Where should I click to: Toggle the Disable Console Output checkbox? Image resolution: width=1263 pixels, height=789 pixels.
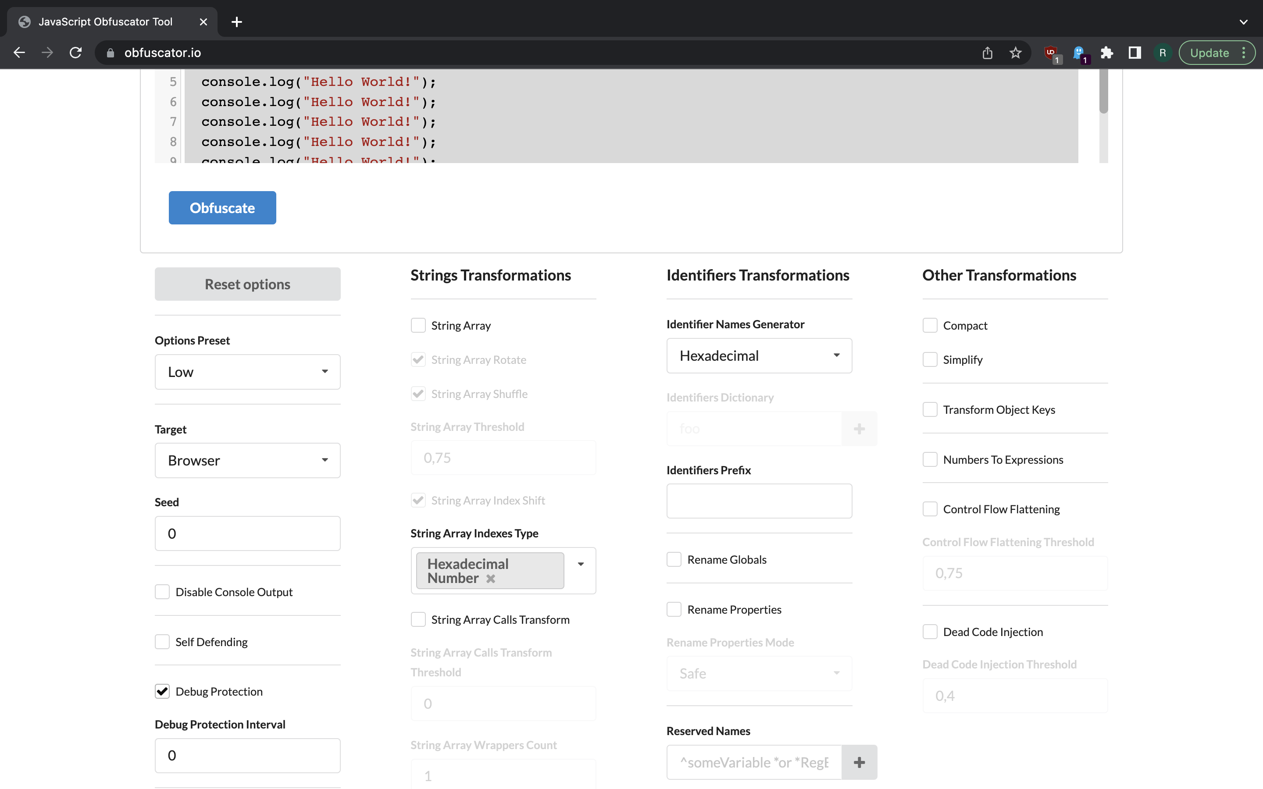162,592
